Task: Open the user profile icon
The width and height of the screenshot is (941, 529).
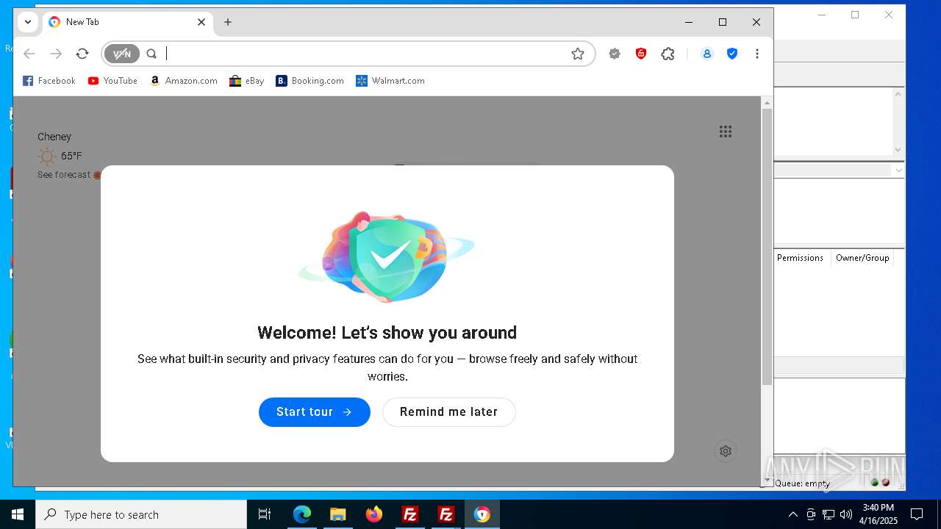Action: point(707,54)
